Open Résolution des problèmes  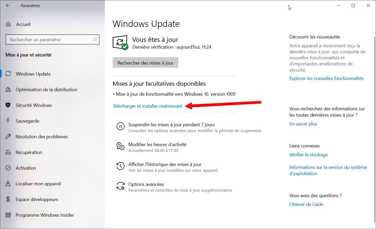[x=42, y=136]
